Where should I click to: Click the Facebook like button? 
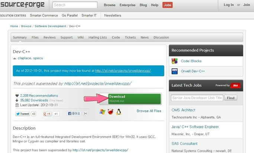(x=74, y=114)
